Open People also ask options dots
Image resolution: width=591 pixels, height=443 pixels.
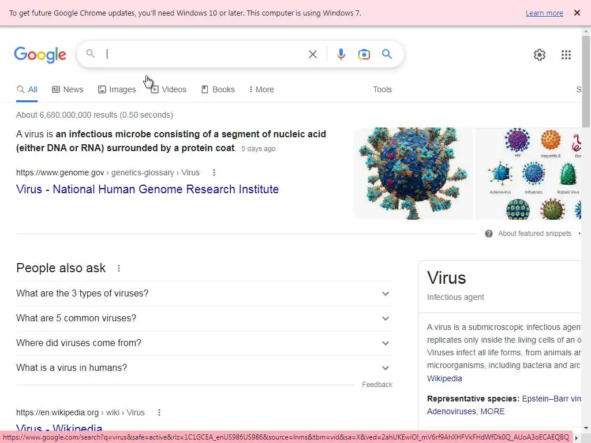[119, 268]
